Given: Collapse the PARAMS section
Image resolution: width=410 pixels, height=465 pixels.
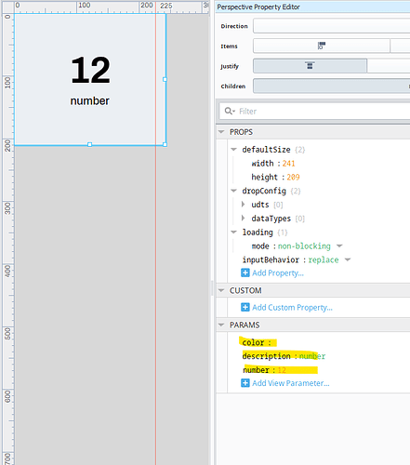Looking at the screenshot, I should click(x=221, y=325).
